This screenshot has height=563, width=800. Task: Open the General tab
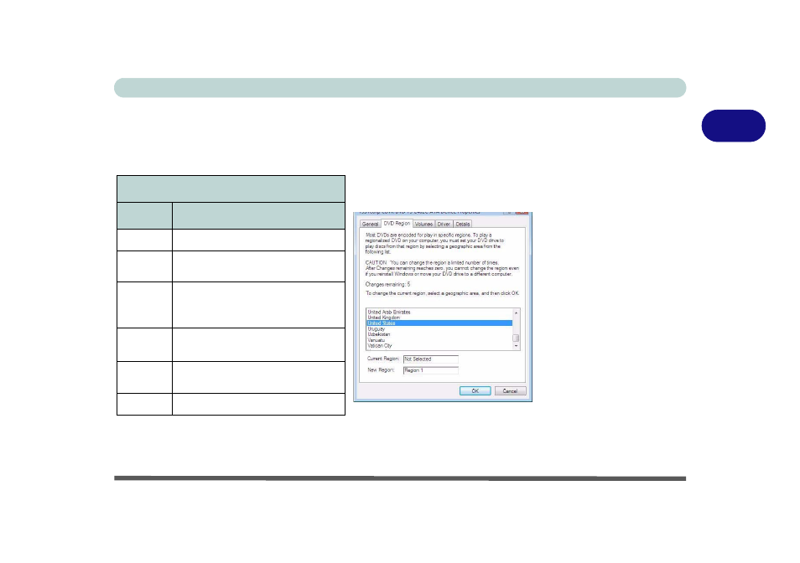coord(371,225)
